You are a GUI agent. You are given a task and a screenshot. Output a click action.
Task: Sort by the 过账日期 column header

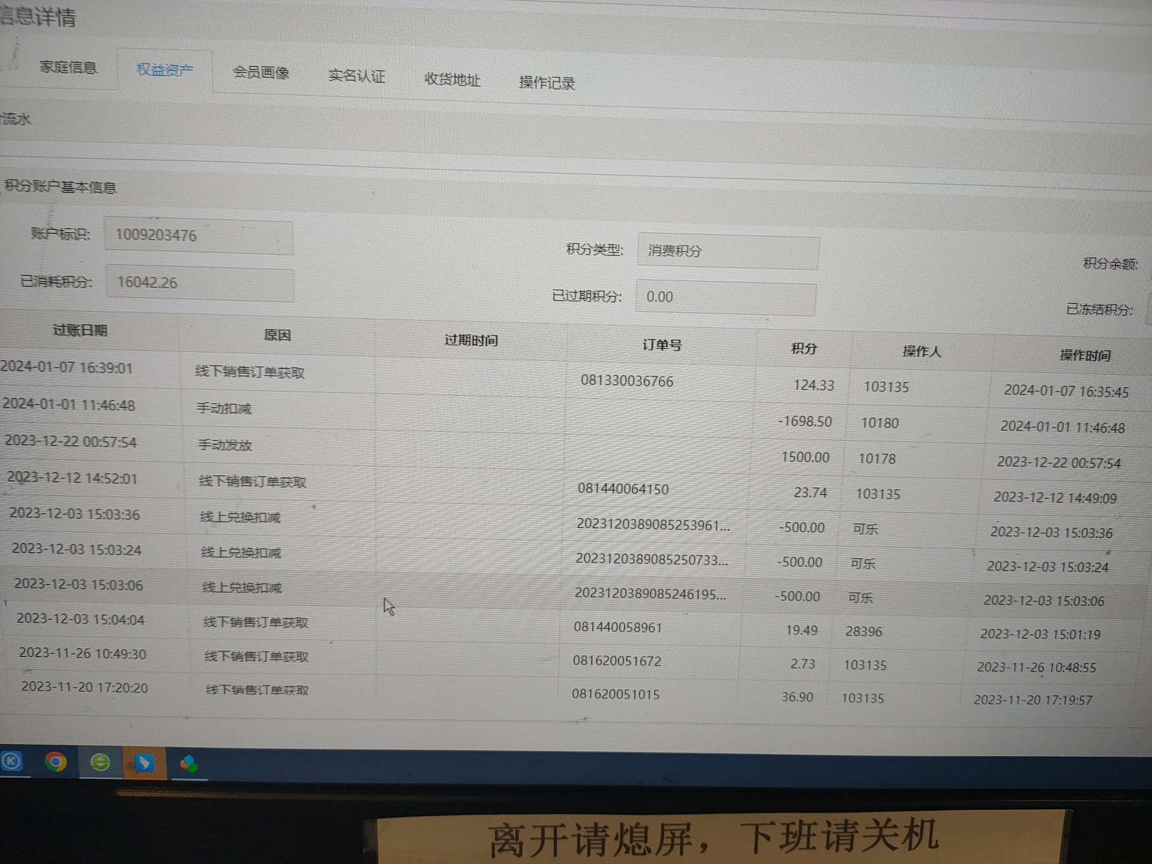coord(80,331)
